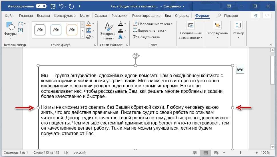Click the zoom slider handle in status bar
Screen dimensions: 277x157
tap(240, 153)
